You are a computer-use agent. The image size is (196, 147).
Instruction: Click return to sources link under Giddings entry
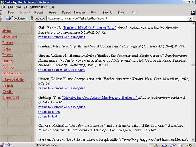62,107
